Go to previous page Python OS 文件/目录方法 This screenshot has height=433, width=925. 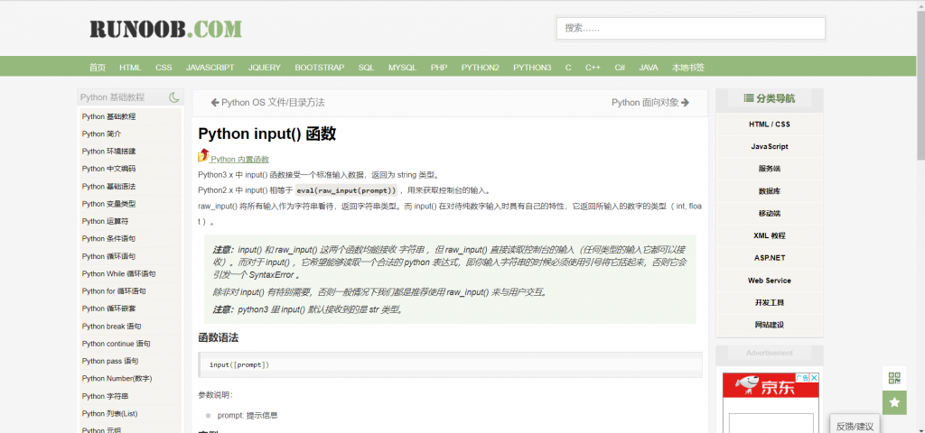[267, 103]
